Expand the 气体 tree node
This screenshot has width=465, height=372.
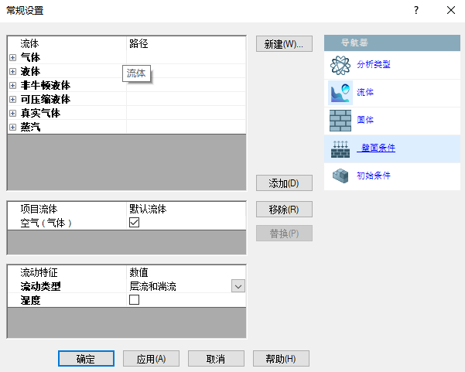click(x=12, y=57)
